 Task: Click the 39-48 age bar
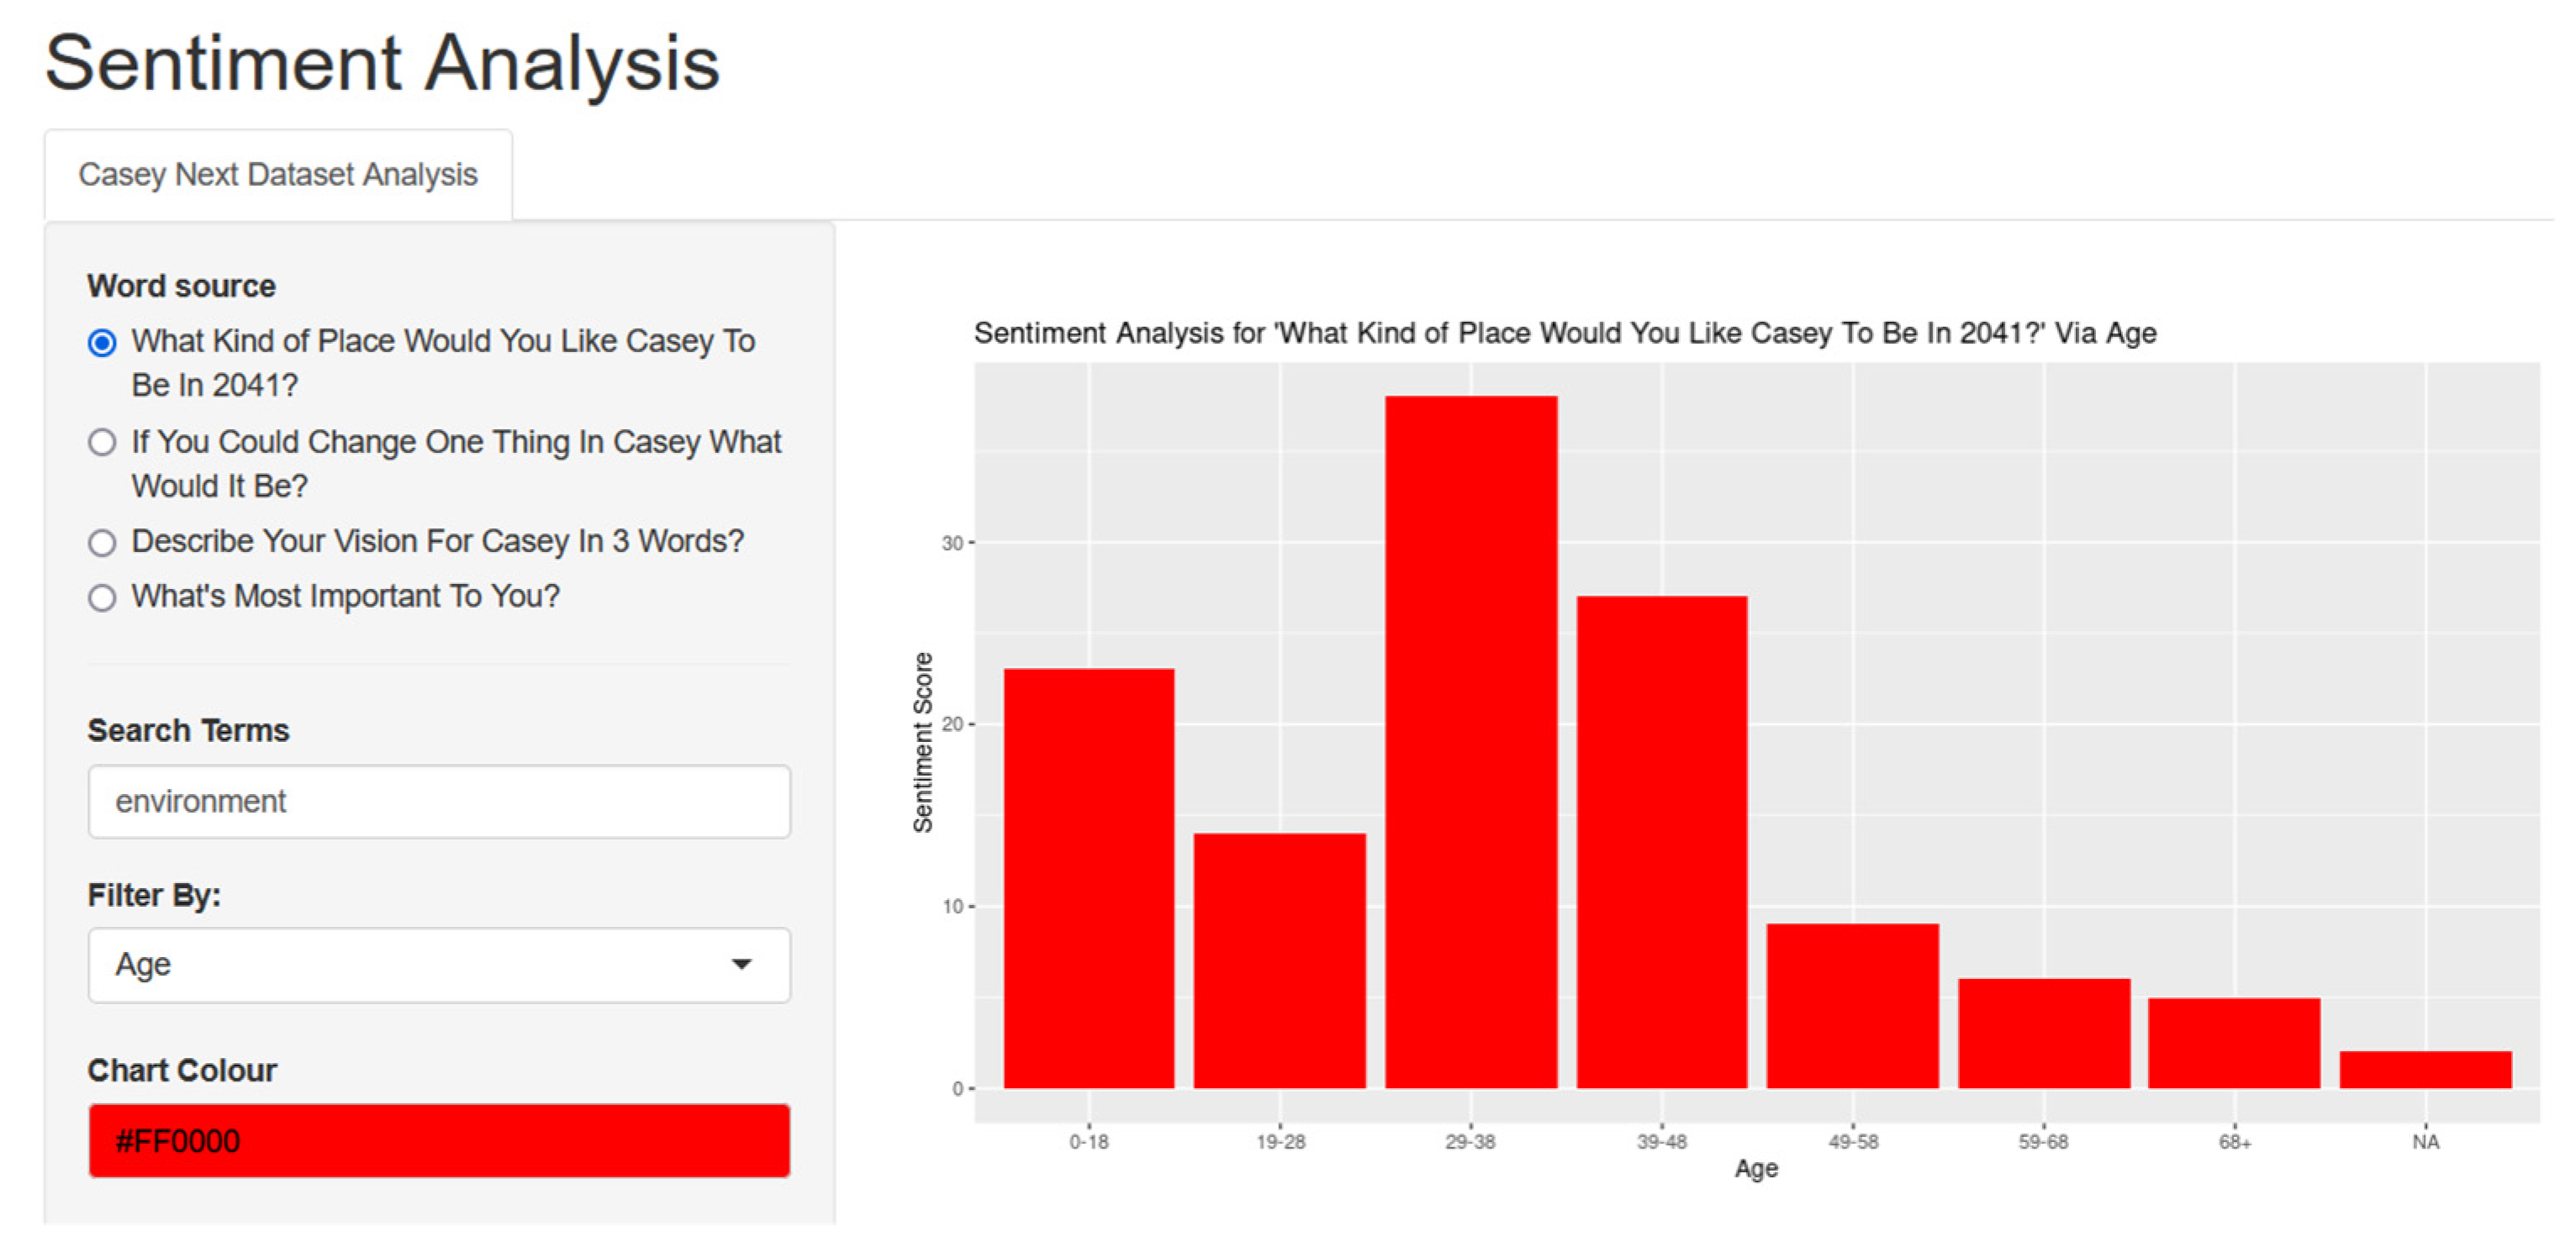pos(1662,841)
